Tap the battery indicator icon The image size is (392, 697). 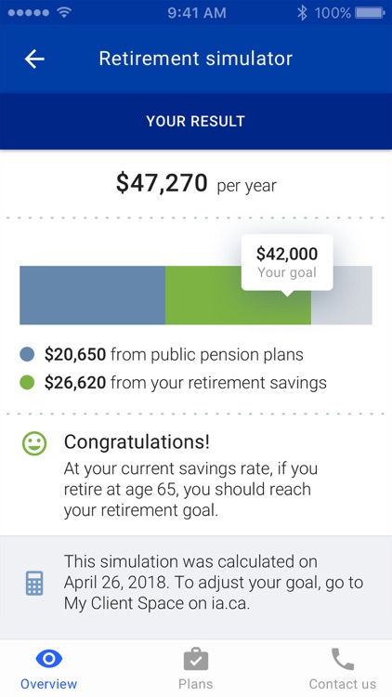click(370, 12)
